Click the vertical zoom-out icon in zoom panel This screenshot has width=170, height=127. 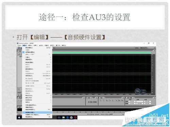pos(122,100)
